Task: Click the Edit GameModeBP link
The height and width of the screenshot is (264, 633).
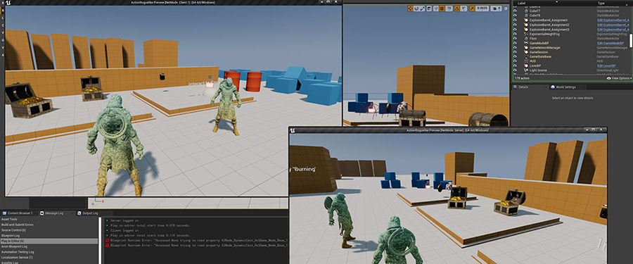Action: (x=610, y=43)
